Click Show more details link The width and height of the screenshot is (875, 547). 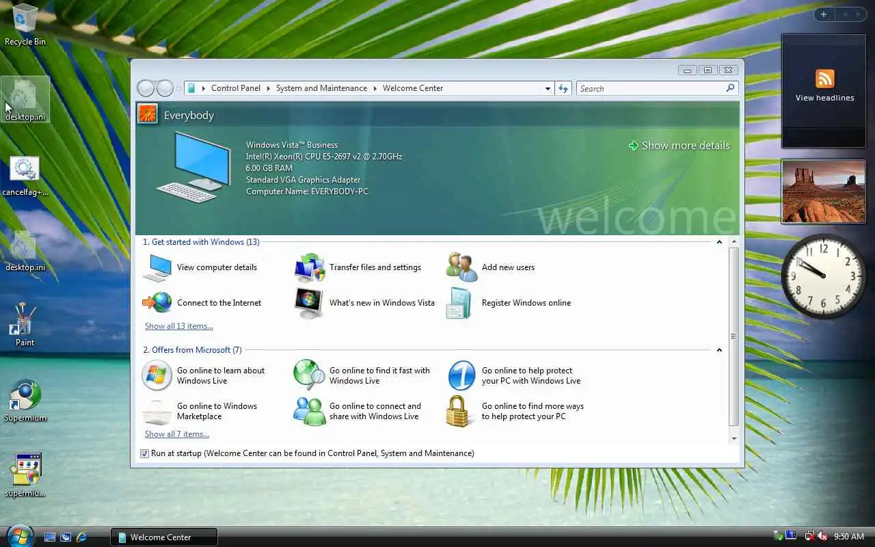tap(679, 146)
